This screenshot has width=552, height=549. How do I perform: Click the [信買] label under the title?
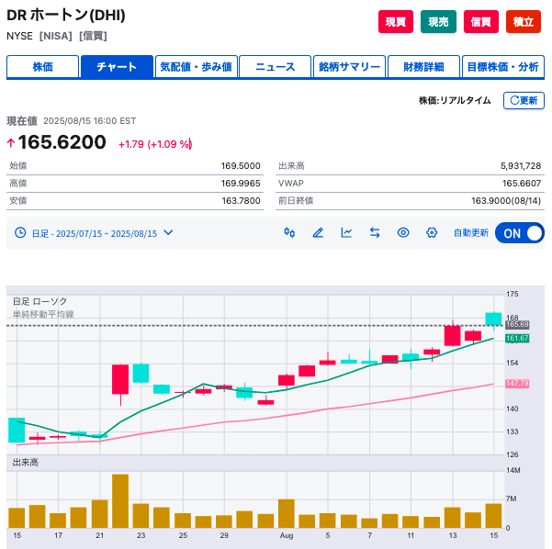[x=93, y=36]
